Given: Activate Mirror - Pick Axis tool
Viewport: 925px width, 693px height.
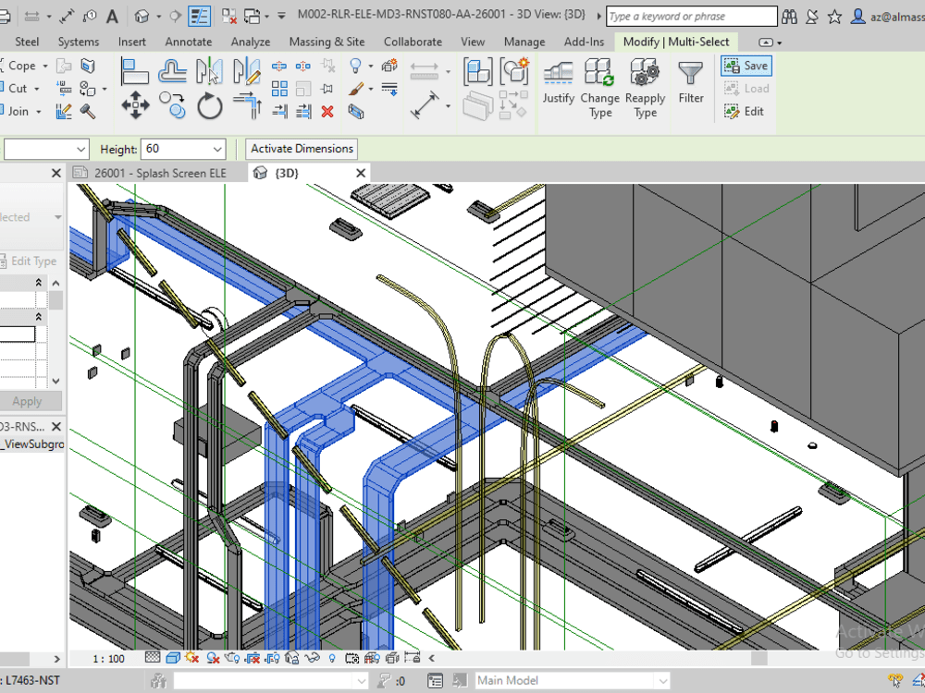Looking at the screenshot, I should tap(209, 72).
